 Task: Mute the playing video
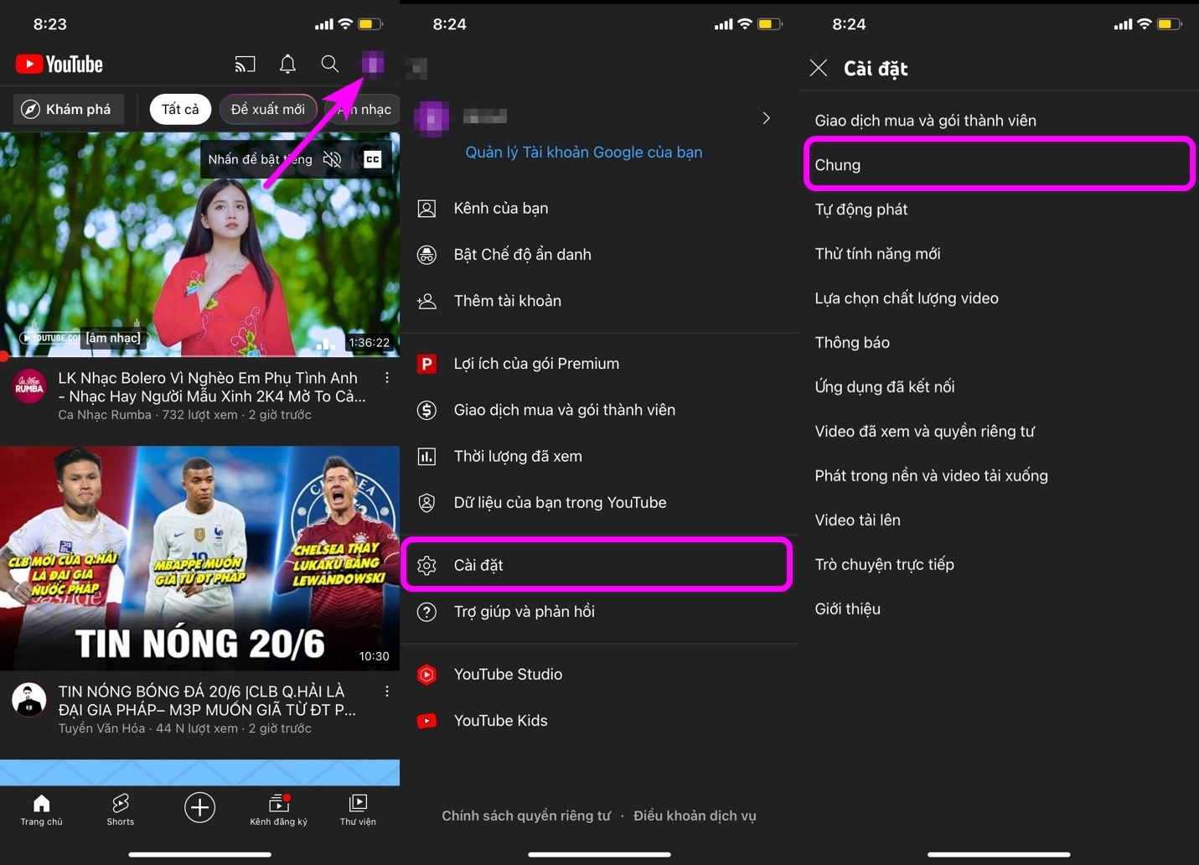[x=332, y=158]
